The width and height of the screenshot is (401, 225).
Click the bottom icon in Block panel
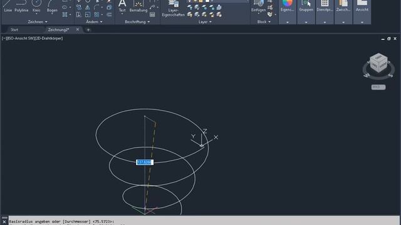[270, 14]
